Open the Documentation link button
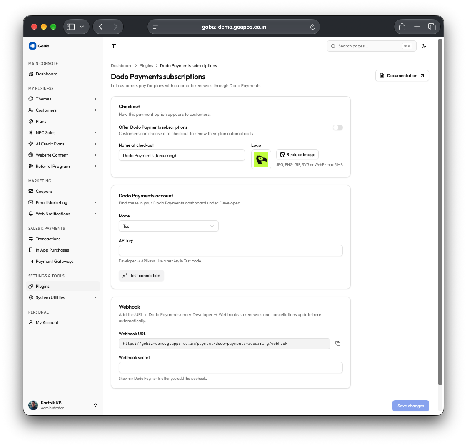Viewport: 467px width, 446px height. 402,76
